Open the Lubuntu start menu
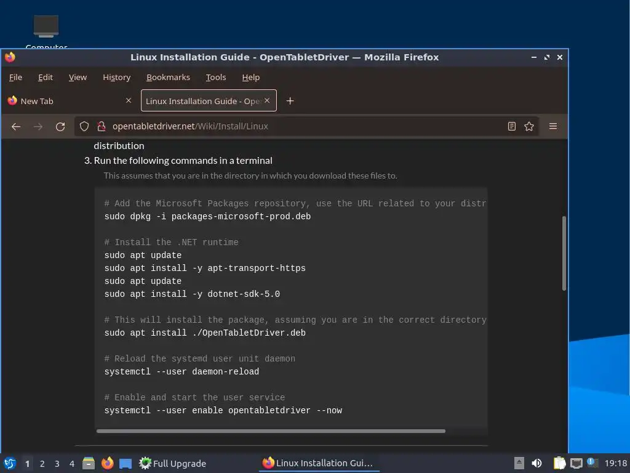Screen dimensions: 630x473 coord(10,463)
